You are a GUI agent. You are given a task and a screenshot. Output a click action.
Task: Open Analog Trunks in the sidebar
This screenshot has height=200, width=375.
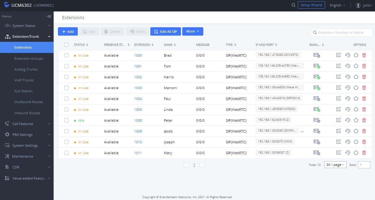[x=26, y=69]
